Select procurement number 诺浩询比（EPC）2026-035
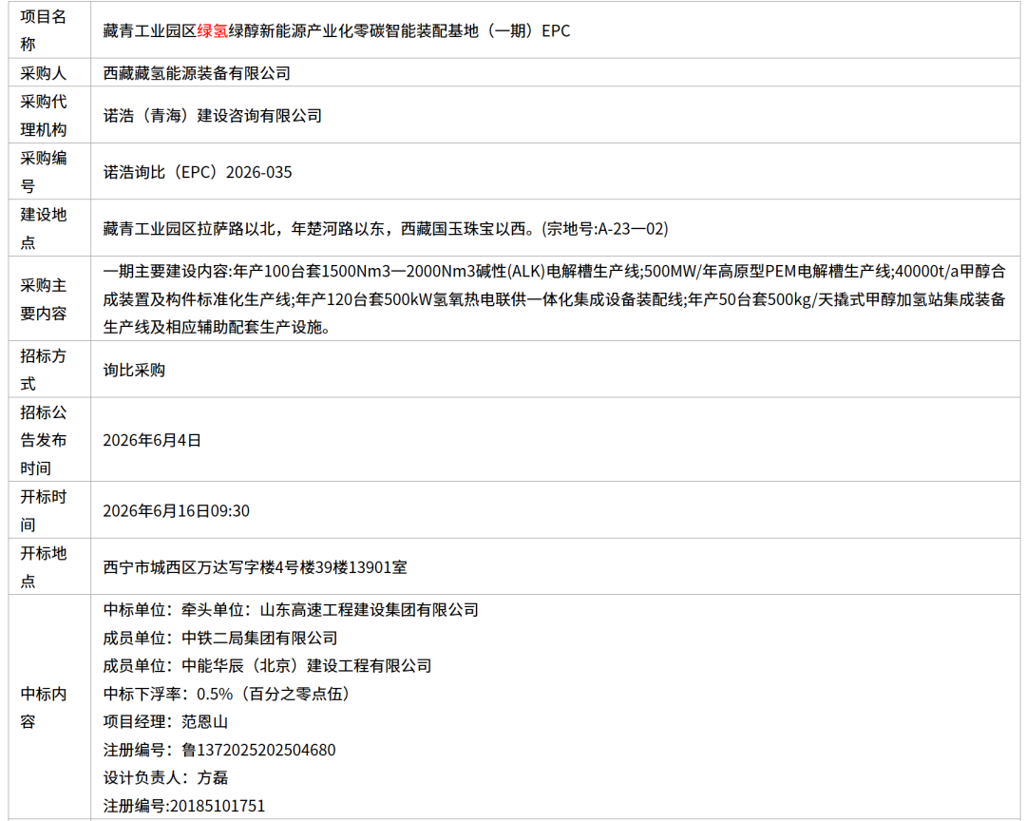Screen dimensions: 1026x821 tap(197, 172)
